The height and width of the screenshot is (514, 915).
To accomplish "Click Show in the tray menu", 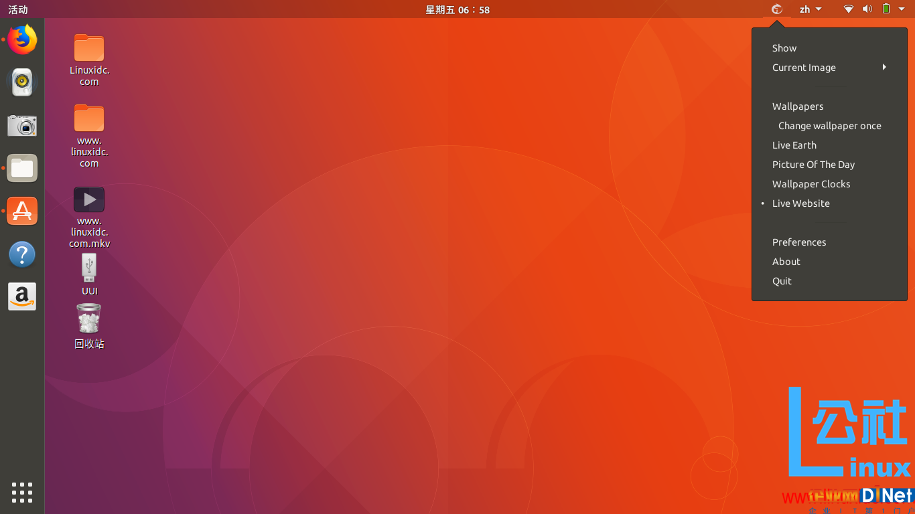I will coord(829,48).
